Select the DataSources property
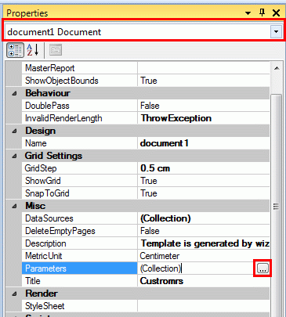The height and width of the screenshot is (317, 286). tap(80, 218)
